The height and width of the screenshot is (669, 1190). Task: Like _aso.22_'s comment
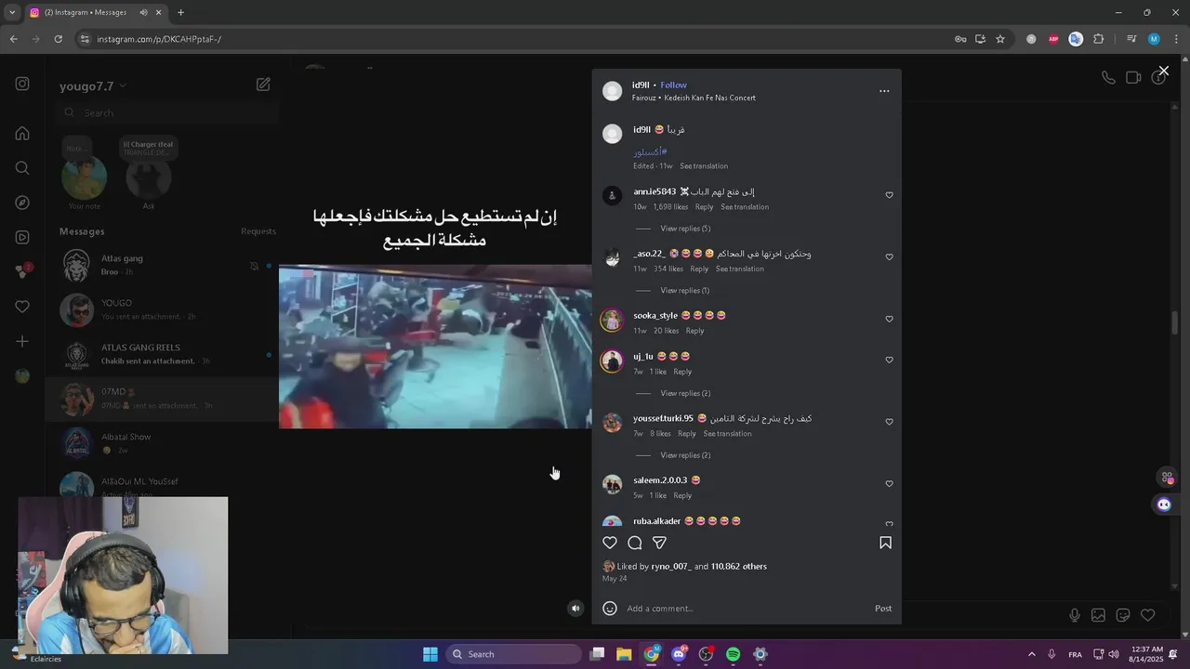coord(889,257)
